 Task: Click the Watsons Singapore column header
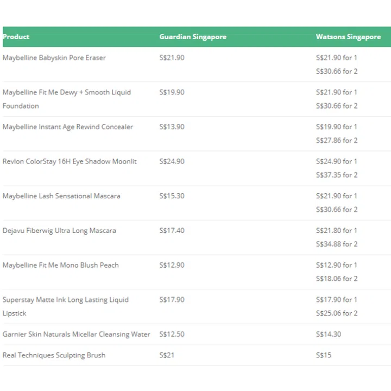(348, 37)
